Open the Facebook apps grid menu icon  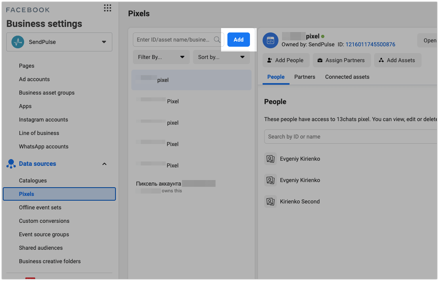coord(108,8)
